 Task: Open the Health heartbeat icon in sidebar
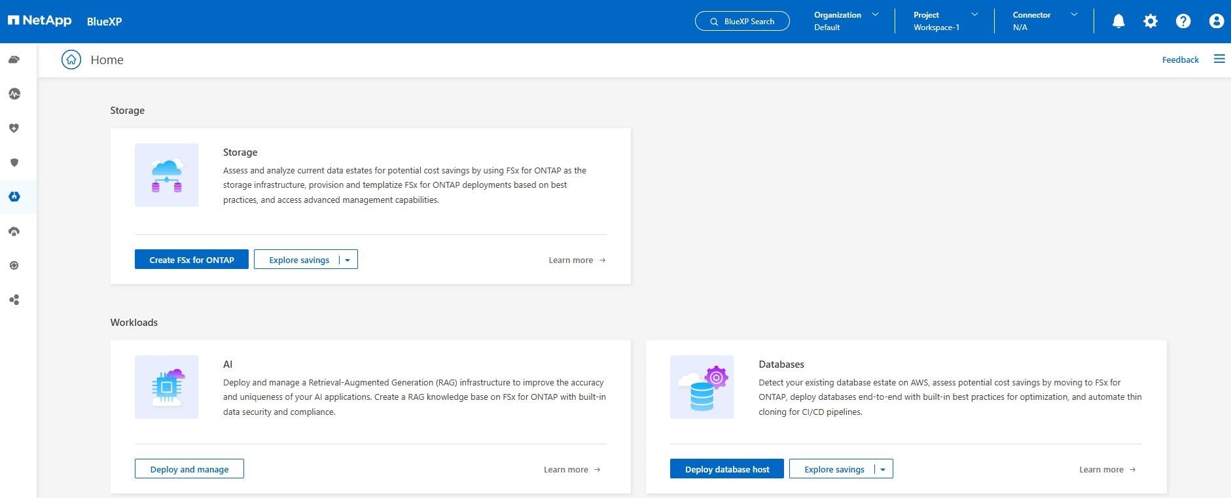[x=14, y=94]
